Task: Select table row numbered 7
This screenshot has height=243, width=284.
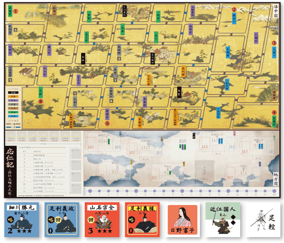Action: (x=43, y=173)
